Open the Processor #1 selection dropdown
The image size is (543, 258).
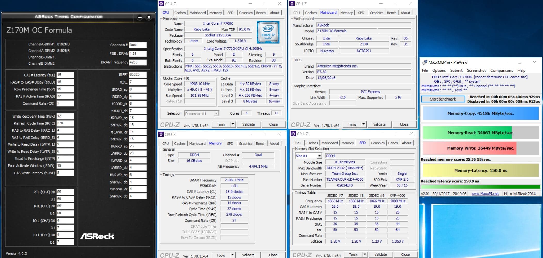(x=216, y=114)
